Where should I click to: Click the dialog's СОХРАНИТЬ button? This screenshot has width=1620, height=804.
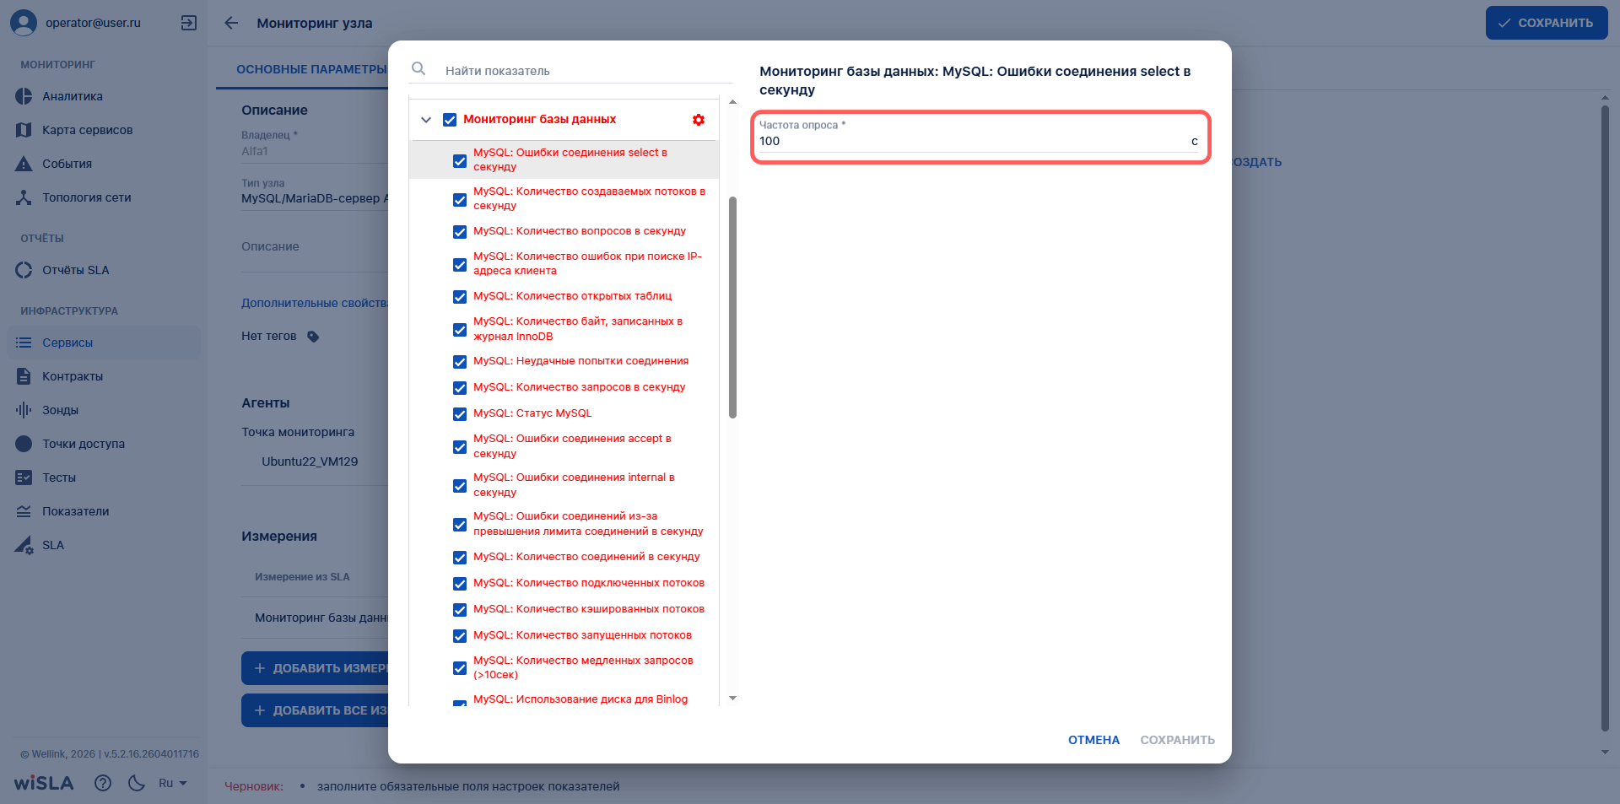(x=1177, y=740)
